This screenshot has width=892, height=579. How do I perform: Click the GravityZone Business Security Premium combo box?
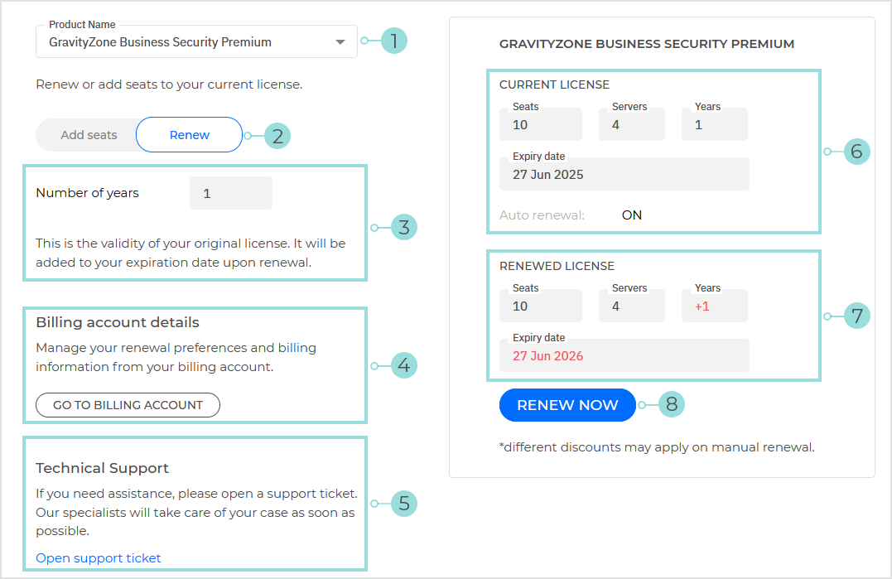click(182, 42)
